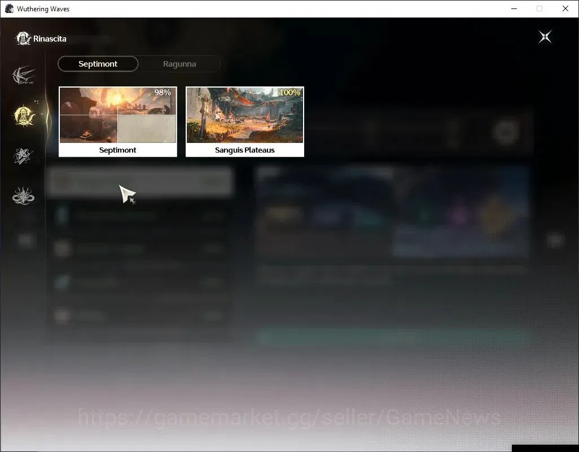Select the glowing gold Rinascita sidebar icon
The image size is (579, 452).
(24, 115)
